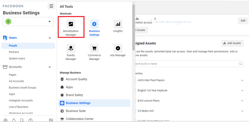The width and height of the screenshot is (249, 122).
Task: Open Line of Business in sidebar
Action: coord(18,107)
